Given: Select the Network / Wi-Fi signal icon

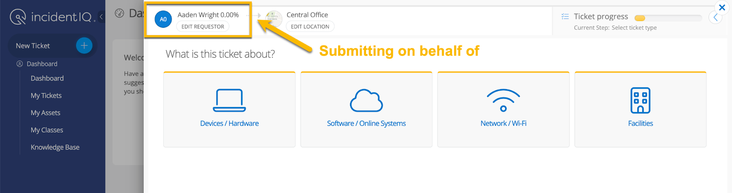Looking at the screenshot, I should click(503, 101).
